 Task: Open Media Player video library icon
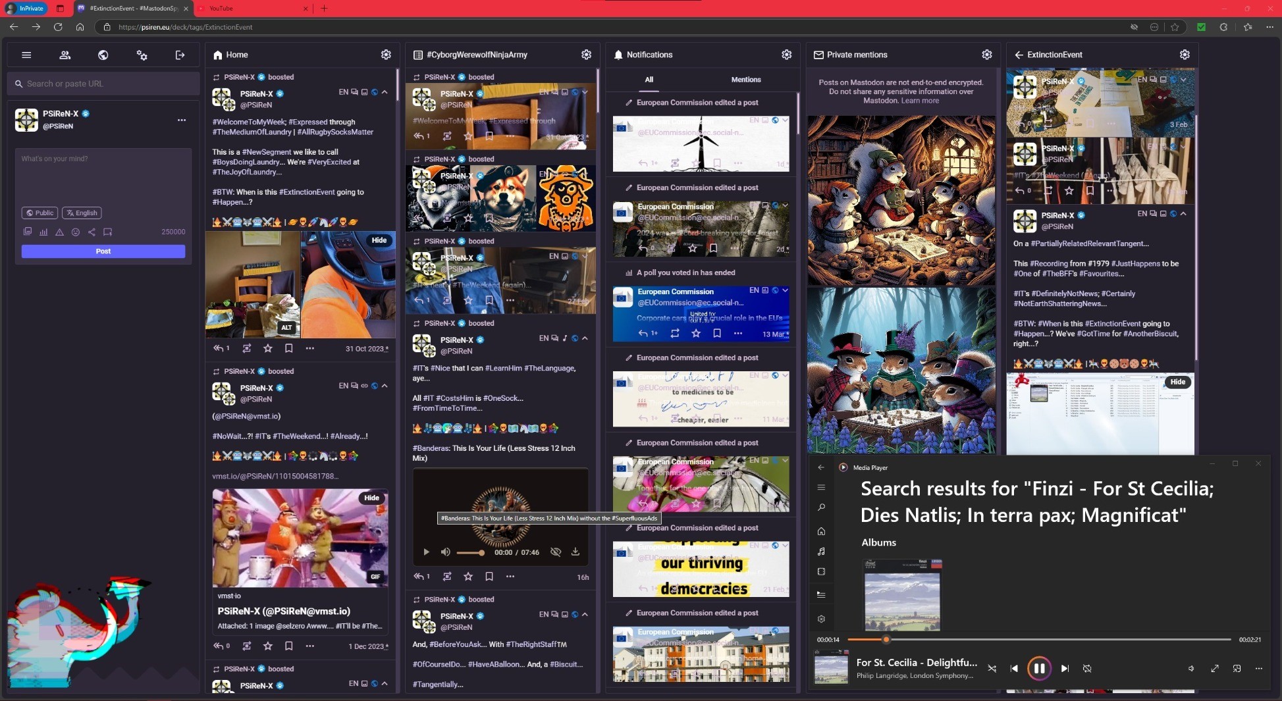[821, 571]
